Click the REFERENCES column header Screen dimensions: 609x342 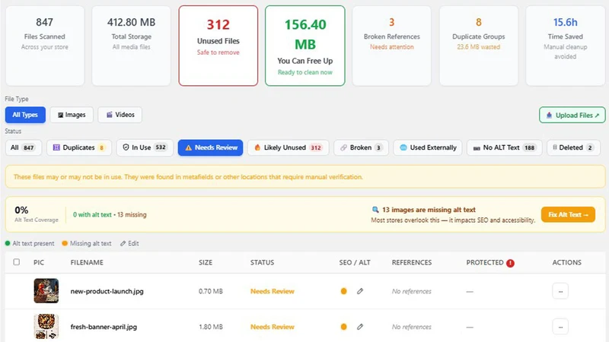(x=412, y=262)
